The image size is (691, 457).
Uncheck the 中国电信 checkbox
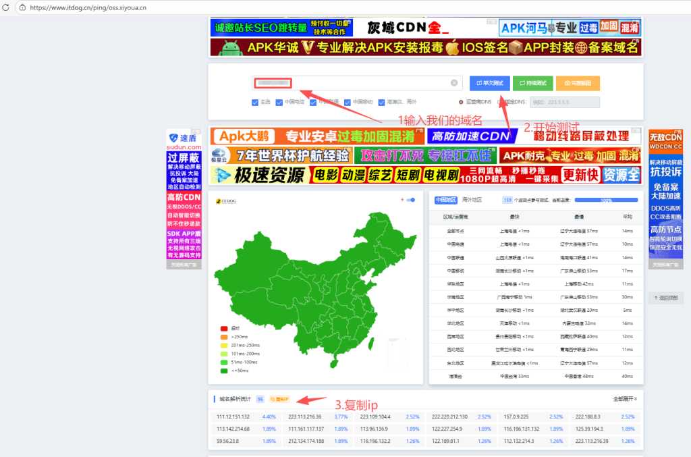pos(278,102)
